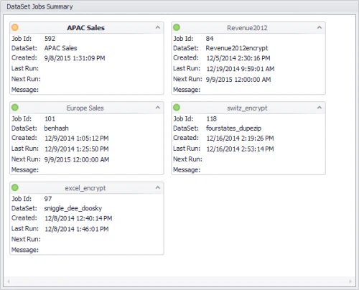Select the switz_encrypt card header title

[247, 108]
